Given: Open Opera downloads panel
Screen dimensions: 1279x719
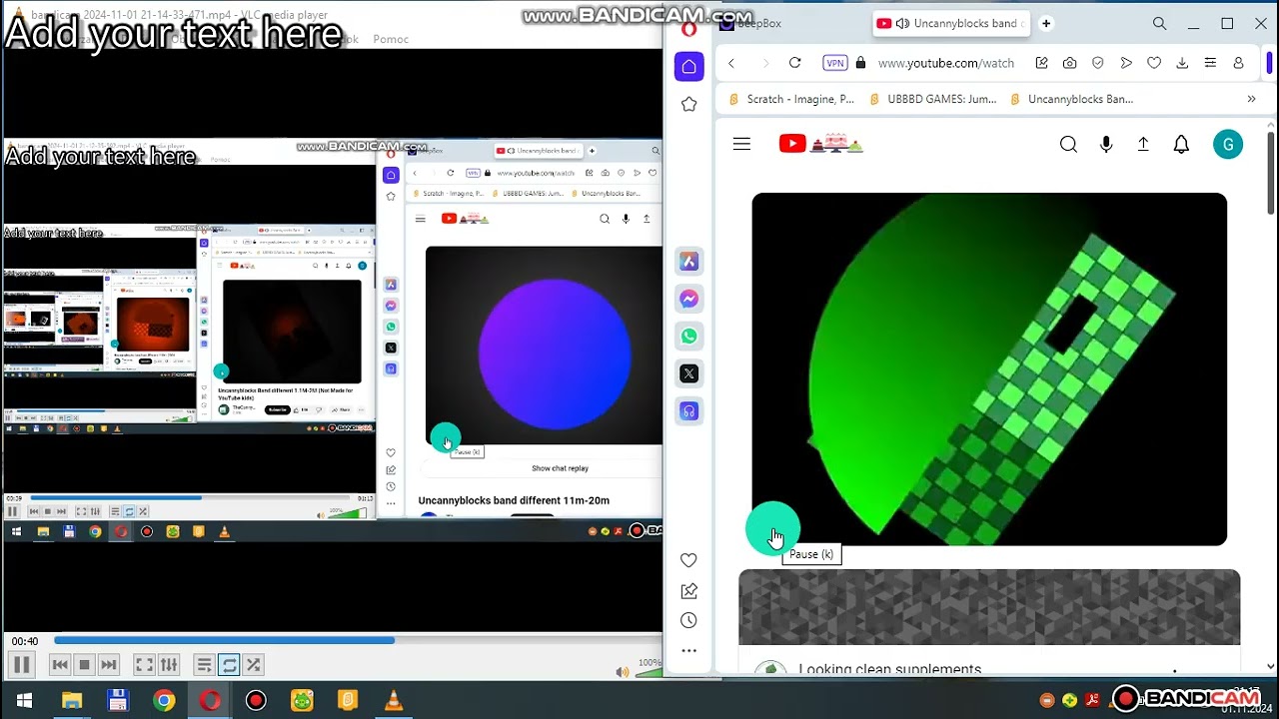Looking at the screenshot, I should pyautogui.click(x=1182, y=63).
